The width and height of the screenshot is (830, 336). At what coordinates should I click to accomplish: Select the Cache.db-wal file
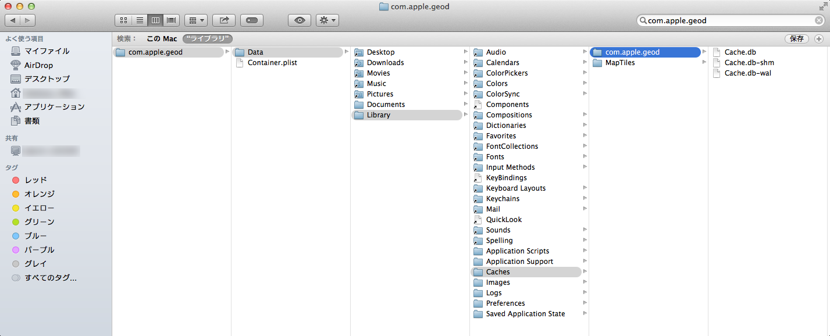(747, 73)
